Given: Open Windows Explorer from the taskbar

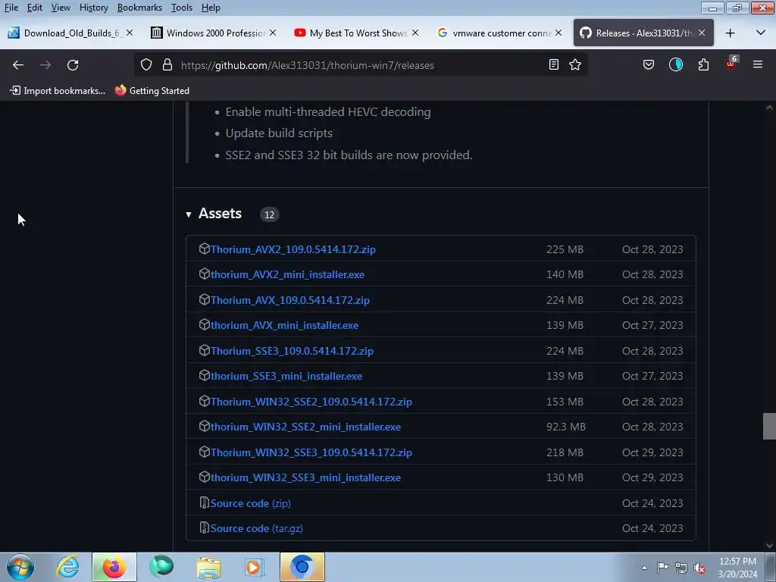Looking at the screenshot, I should [x=208, y=567].
